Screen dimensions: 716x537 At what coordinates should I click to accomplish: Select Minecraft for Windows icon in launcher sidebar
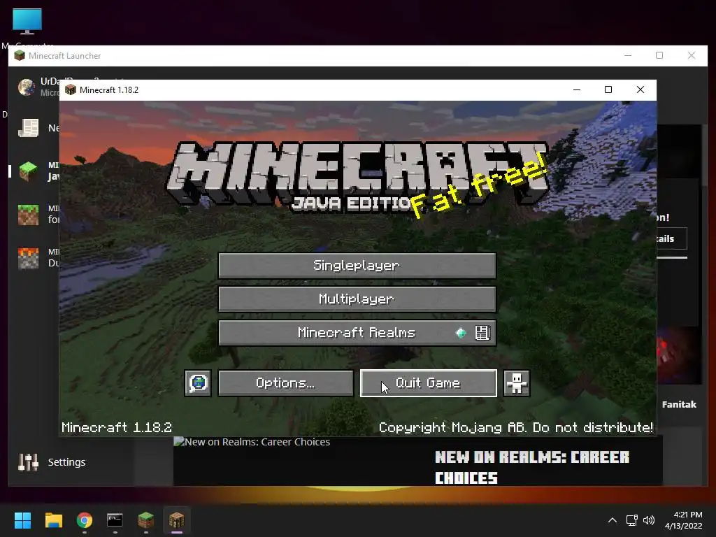pyautogui.click(x=28, y=215)
